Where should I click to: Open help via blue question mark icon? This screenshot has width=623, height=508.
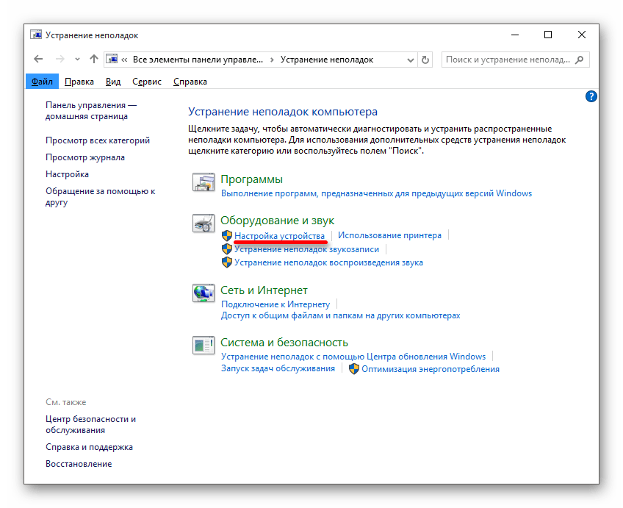click(591, 96)
